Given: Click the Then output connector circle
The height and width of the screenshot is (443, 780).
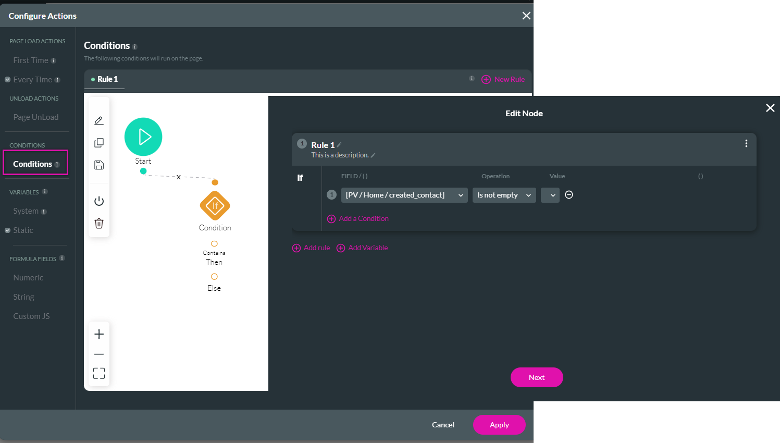Looking at the screenshot, I should 214,243.
